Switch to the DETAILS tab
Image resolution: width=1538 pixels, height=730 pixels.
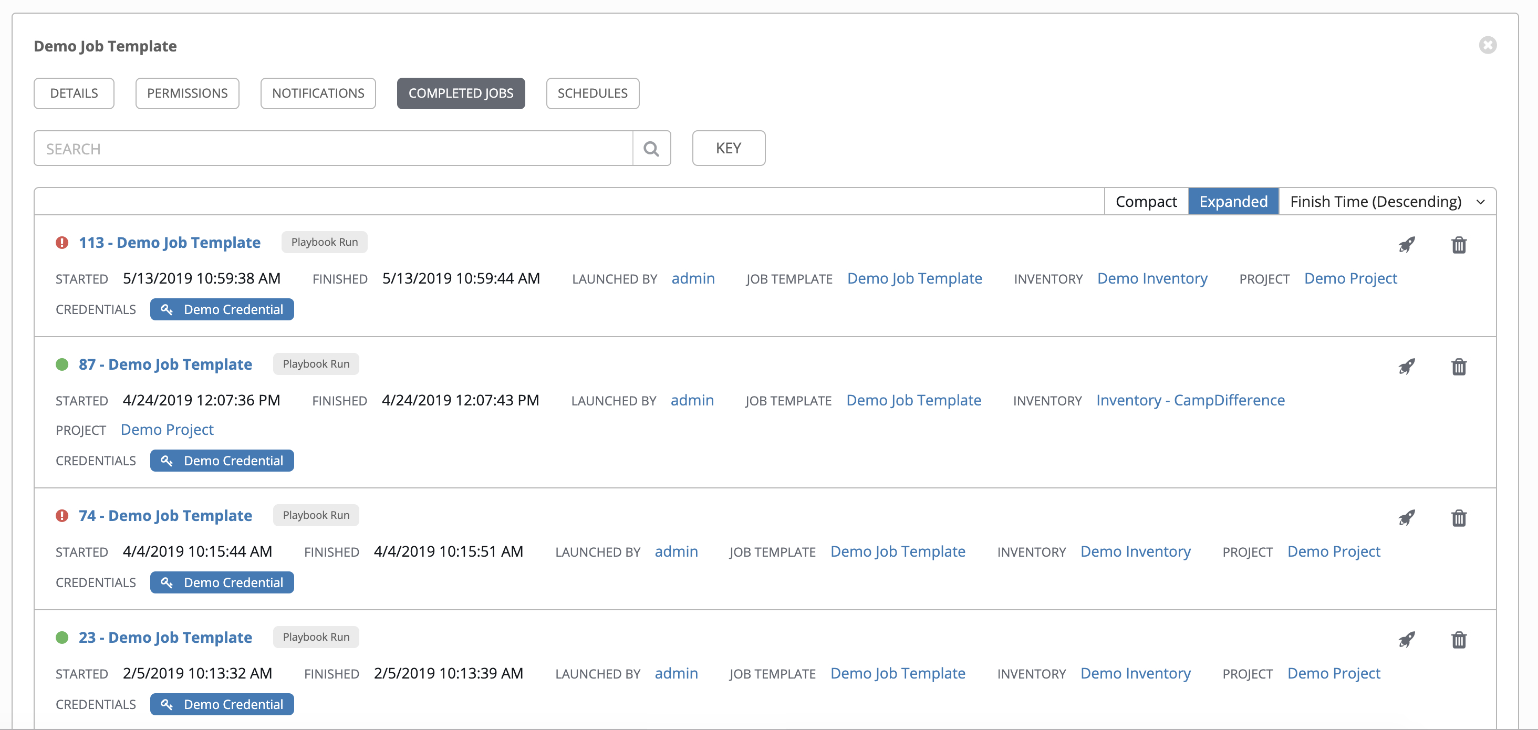click(74, 93)
